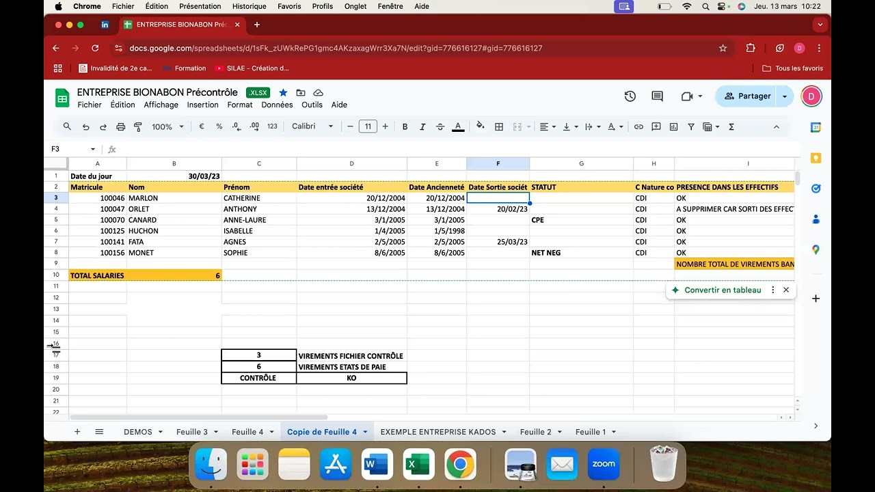Increase the font size

click(x=386, y=126)
